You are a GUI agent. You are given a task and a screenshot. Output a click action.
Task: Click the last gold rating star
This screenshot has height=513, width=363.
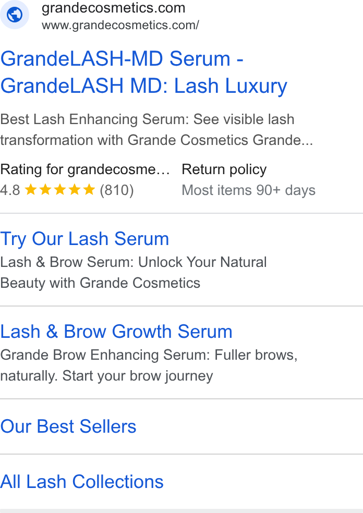click(x=89, y=189)
